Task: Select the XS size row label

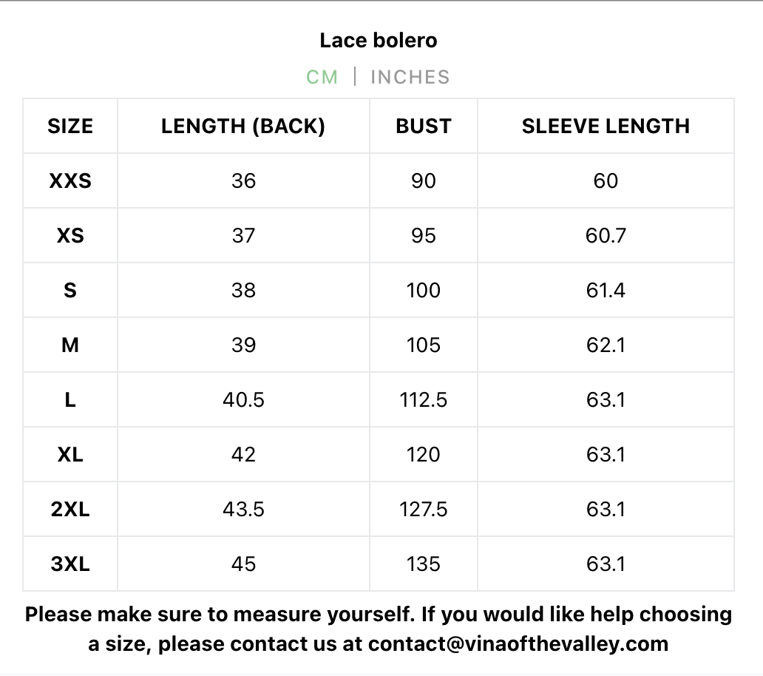Action: pos(70,236)
